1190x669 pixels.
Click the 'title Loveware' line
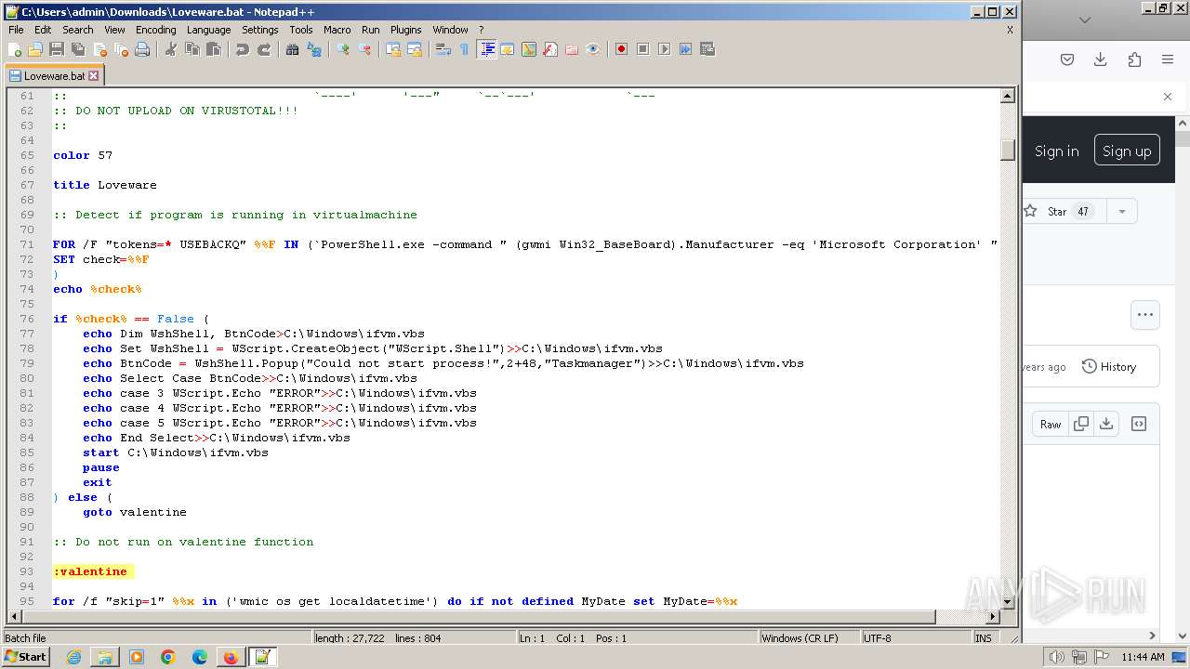(105, 185)
